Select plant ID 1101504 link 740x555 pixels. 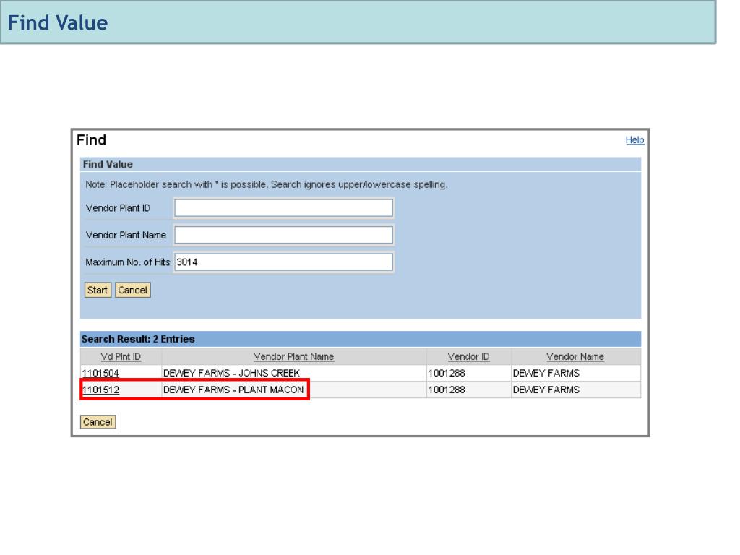point(100,374)
